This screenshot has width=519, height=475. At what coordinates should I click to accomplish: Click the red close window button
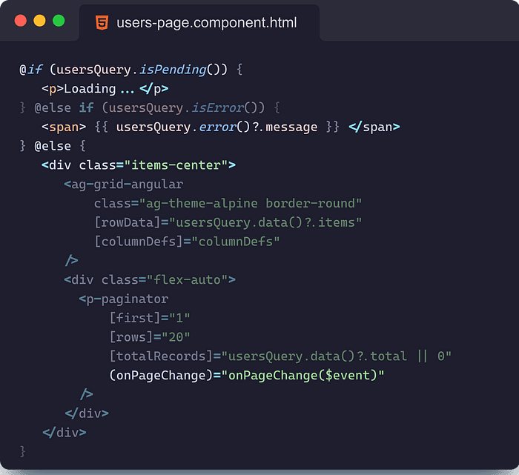[x=20, y=21]
